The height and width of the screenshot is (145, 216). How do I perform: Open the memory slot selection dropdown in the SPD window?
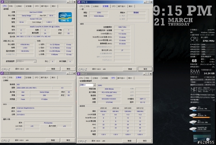[94, 85]
